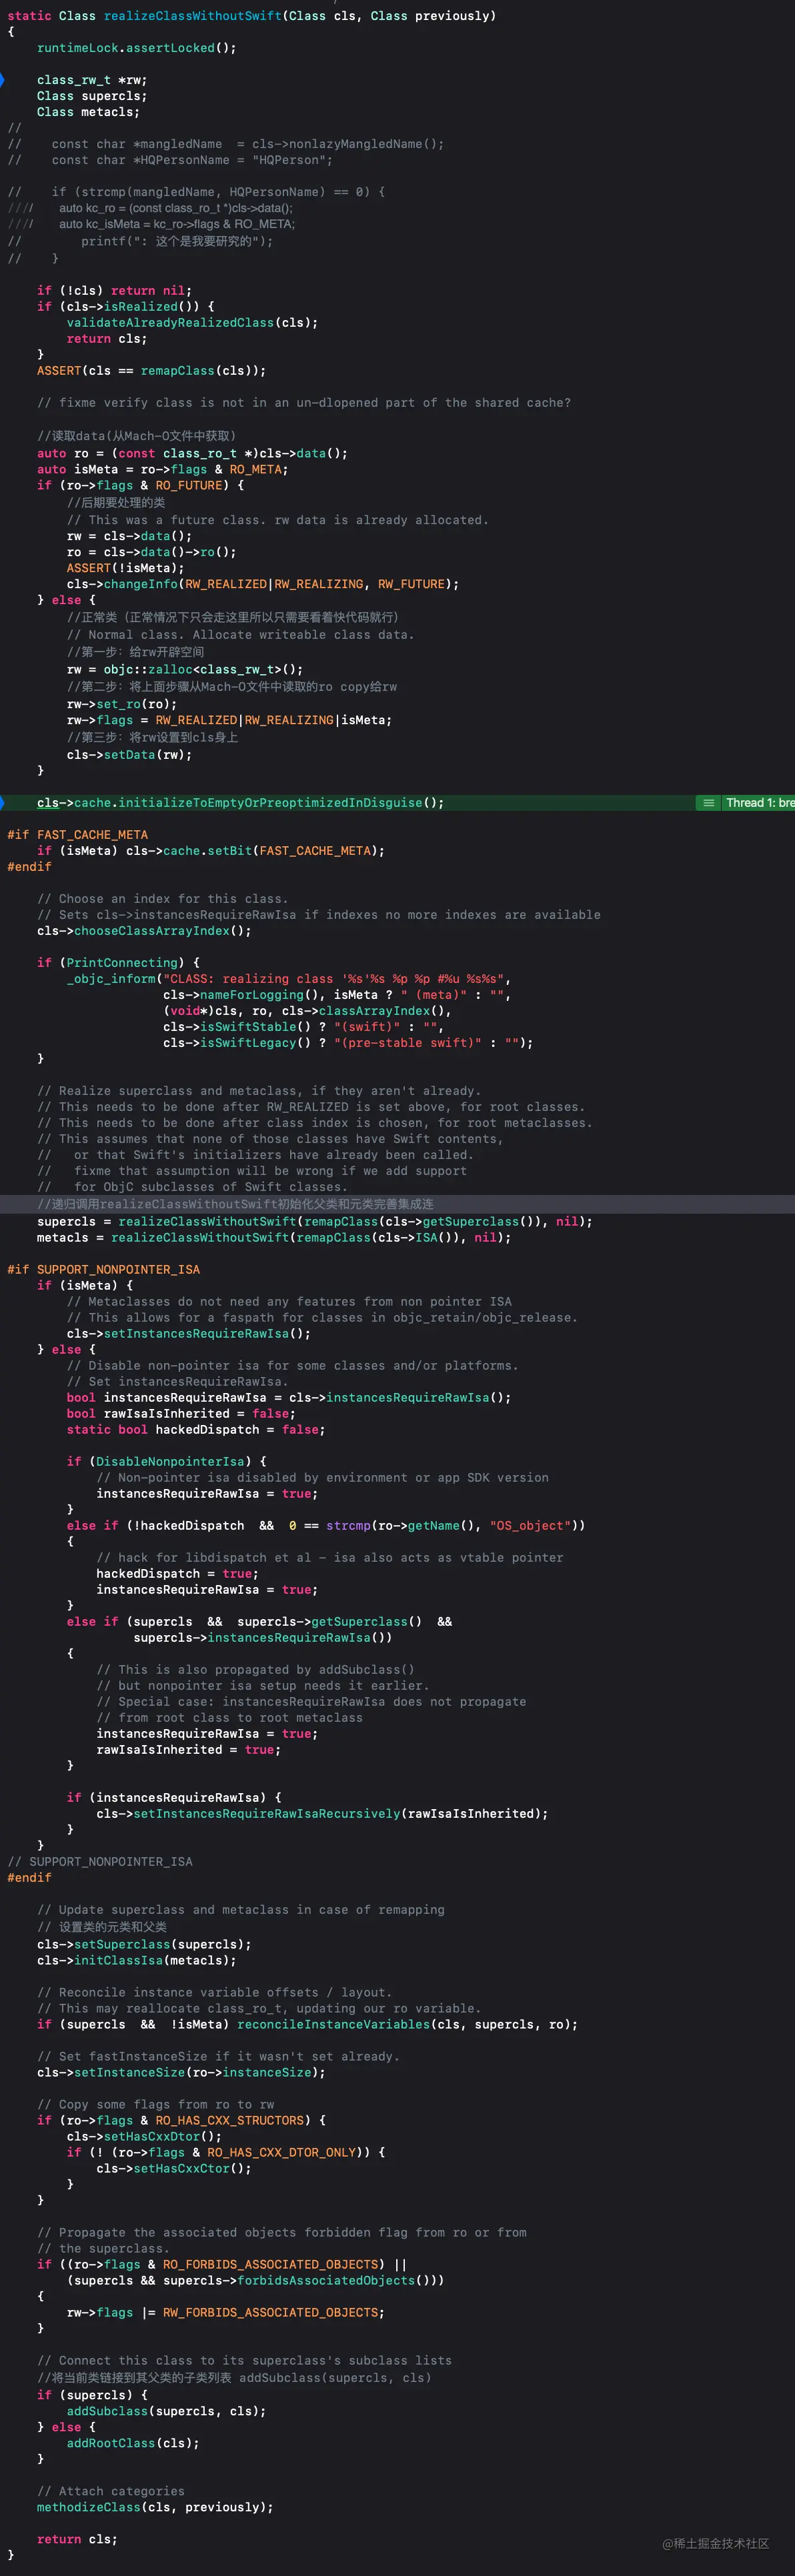Toggle breakpoint on the initializeToEmptyOrPreoptimizedInDisguise line

tap(2, 803)
